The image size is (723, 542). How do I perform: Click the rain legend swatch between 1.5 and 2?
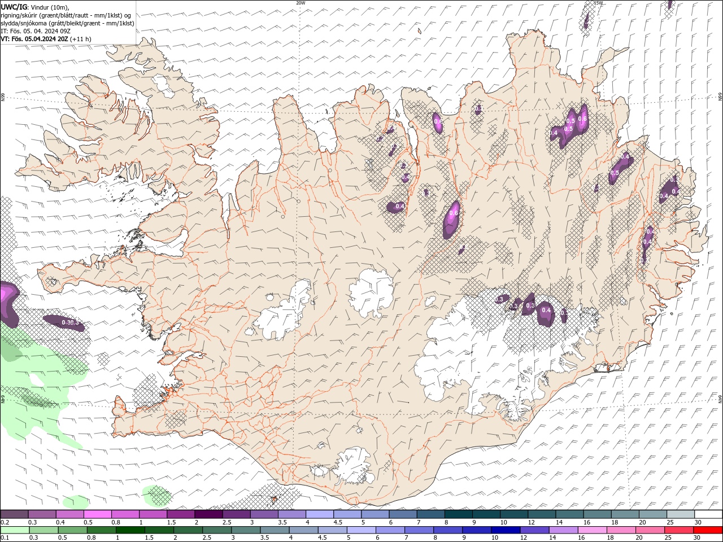159,530
